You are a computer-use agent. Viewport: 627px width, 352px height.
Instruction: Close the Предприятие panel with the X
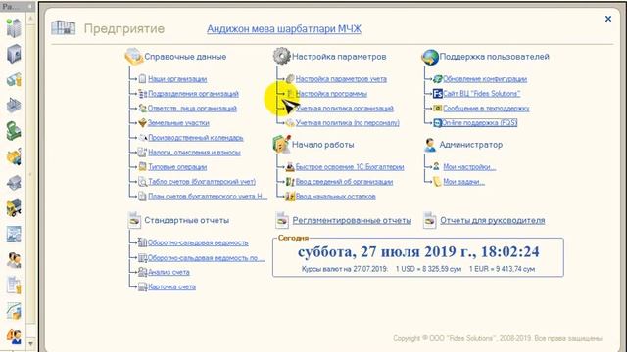coord(608,19)
